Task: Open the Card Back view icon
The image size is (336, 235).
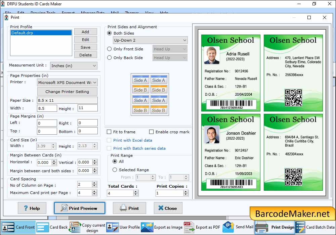Action: (43, 227)
